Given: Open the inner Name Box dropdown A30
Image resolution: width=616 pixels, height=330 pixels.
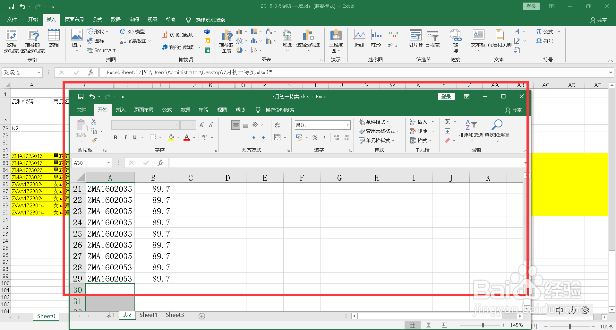Looking at the screenshot, I should [108, 163].
